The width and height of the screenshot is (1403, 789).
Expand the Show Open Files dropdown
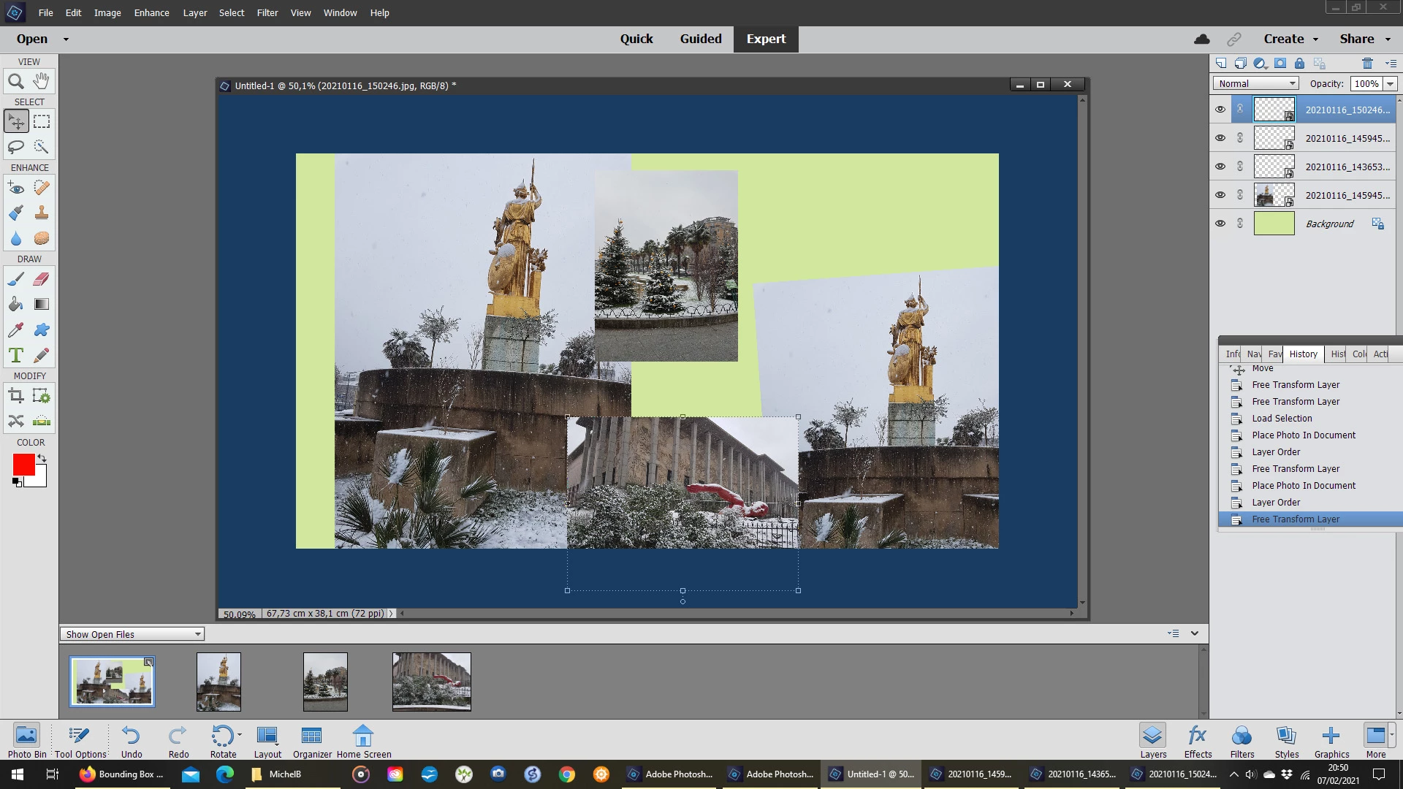tap(132, 634)
